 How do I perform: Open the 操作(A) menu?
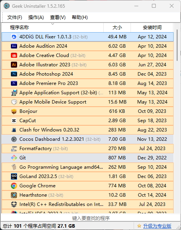(x=36, y=17)
